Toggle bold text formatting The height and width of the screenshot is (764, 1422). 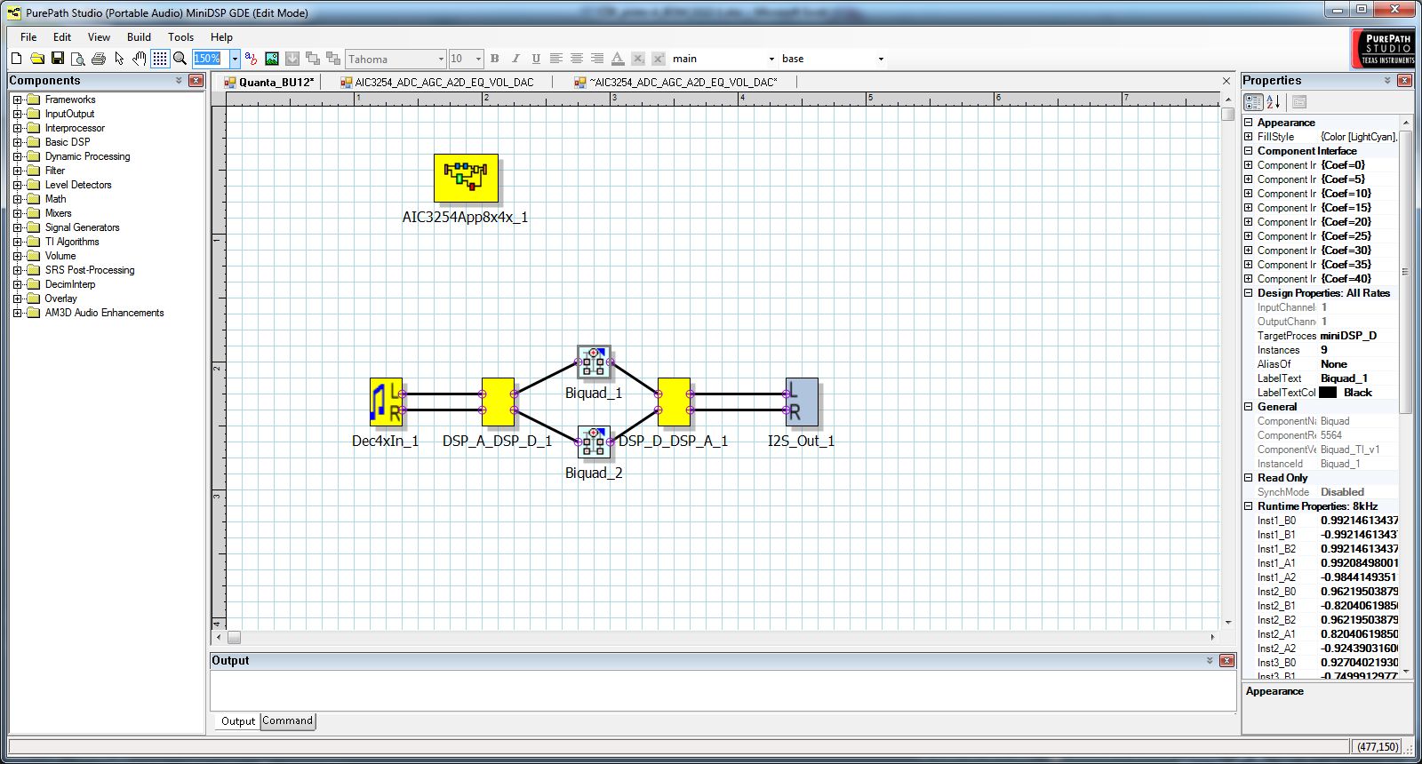(x=495, y=59)
